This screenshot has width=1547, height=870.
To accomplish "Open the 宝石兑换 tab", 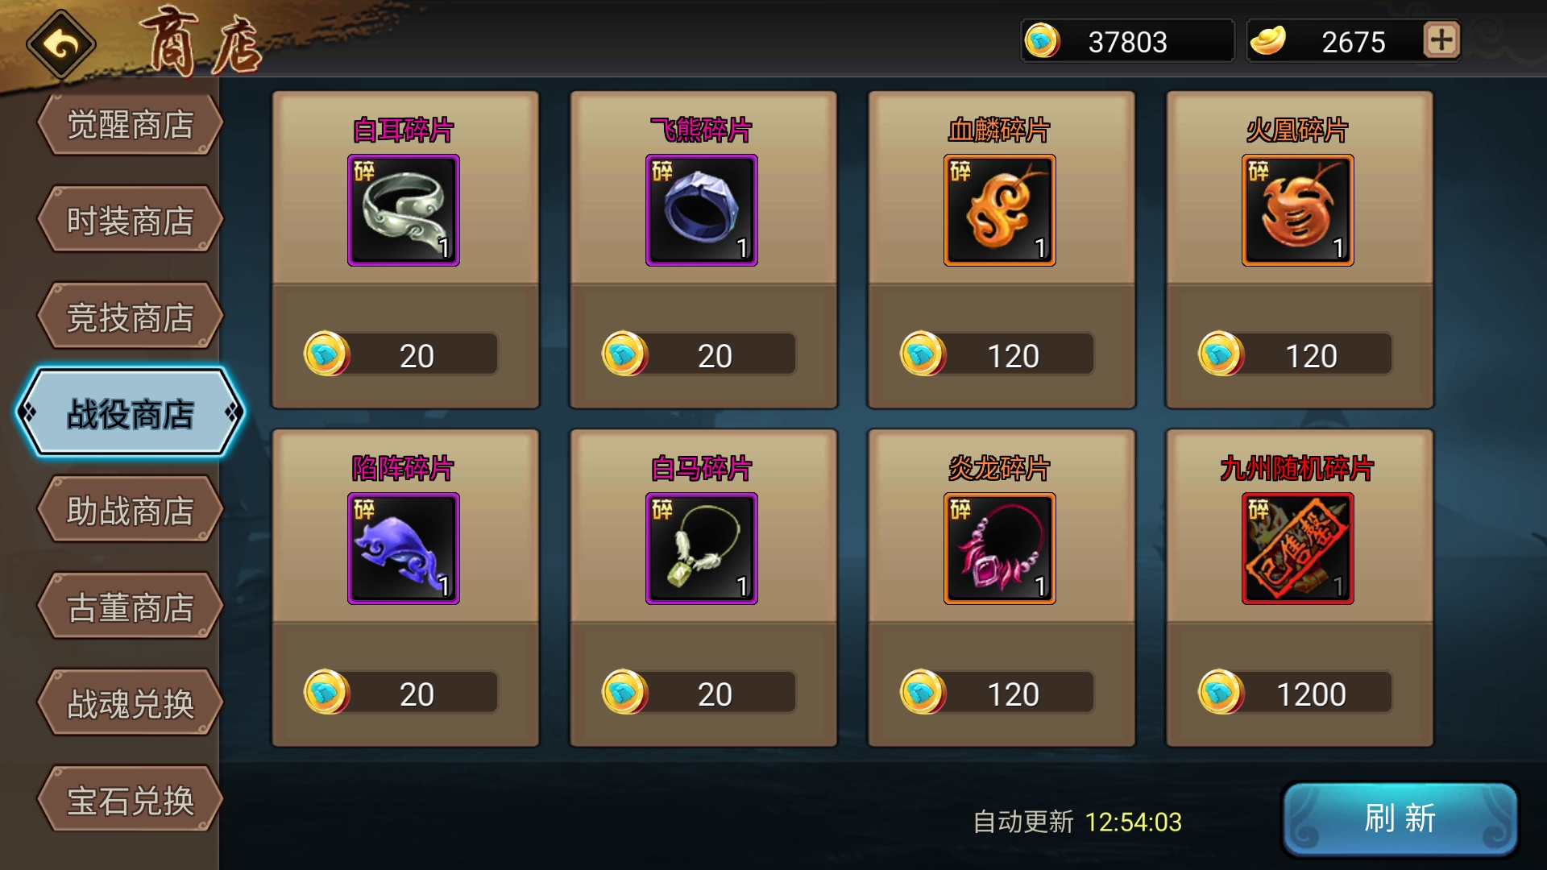I will pos(130,800).
